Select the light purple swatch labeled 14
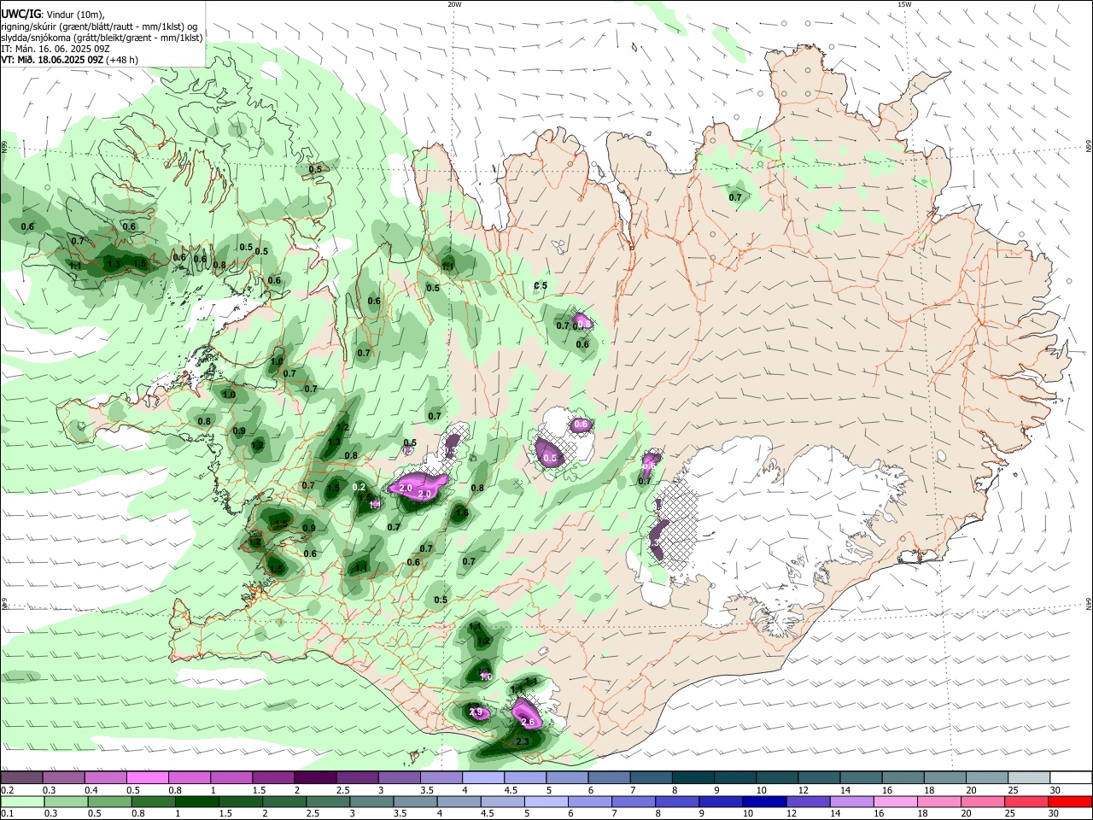This screenshot has width=1093, height=820. pyautogui.click(x=850, y=801)
